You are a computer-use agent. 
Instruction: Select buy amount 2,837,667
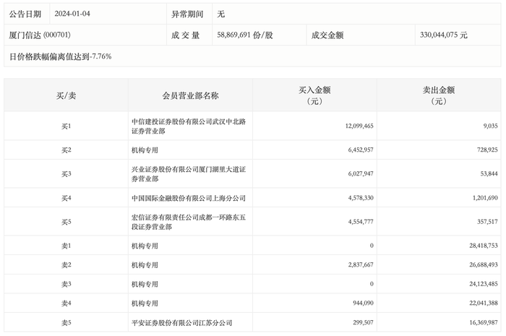(x=361, y=264)
